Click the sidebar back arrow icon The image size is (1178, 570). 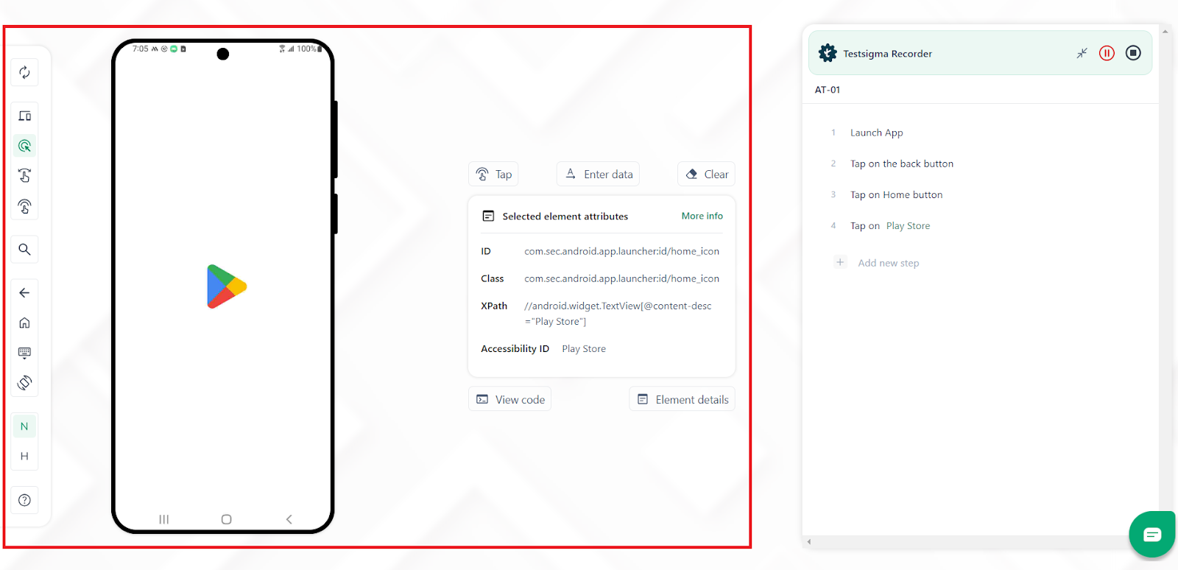(x=24, y=292)
